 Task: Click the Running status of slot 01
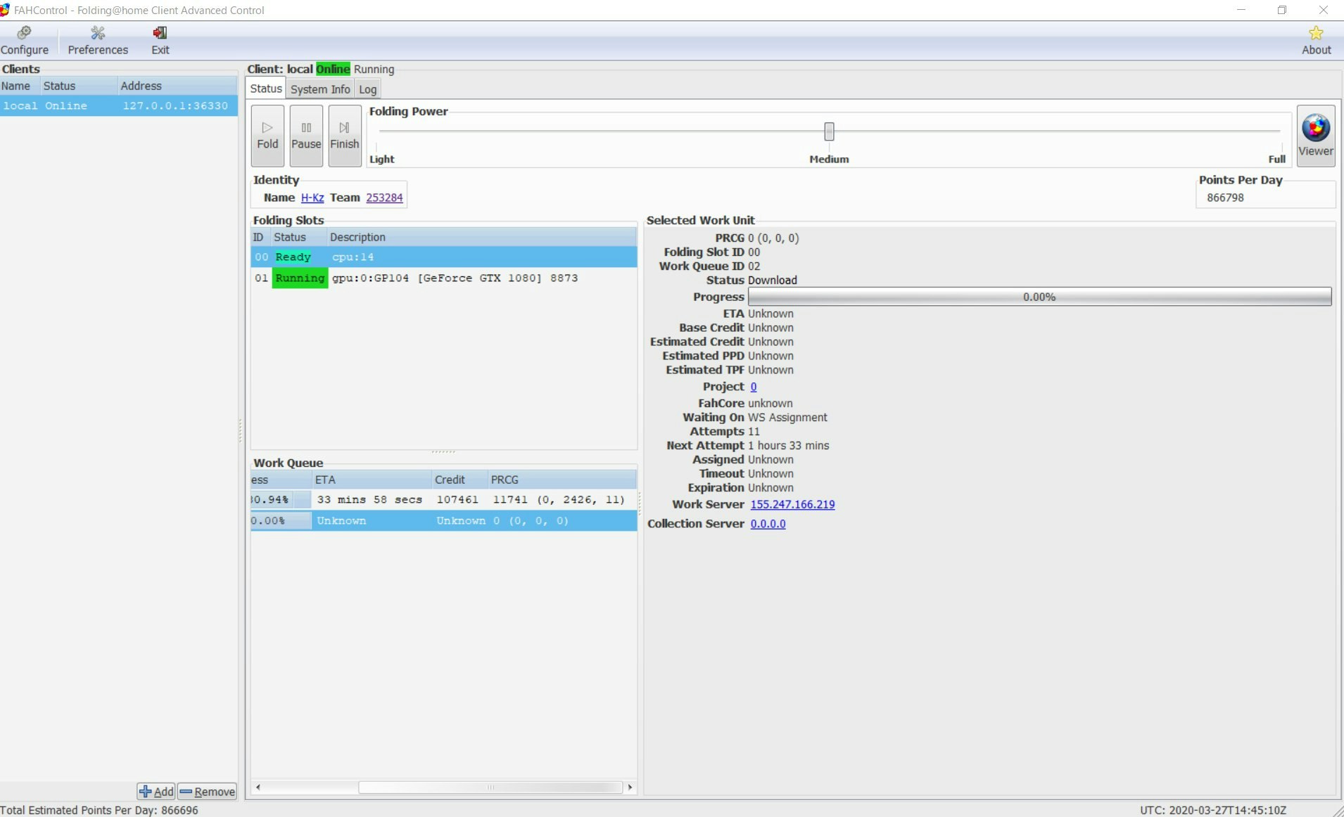point(300,278)
